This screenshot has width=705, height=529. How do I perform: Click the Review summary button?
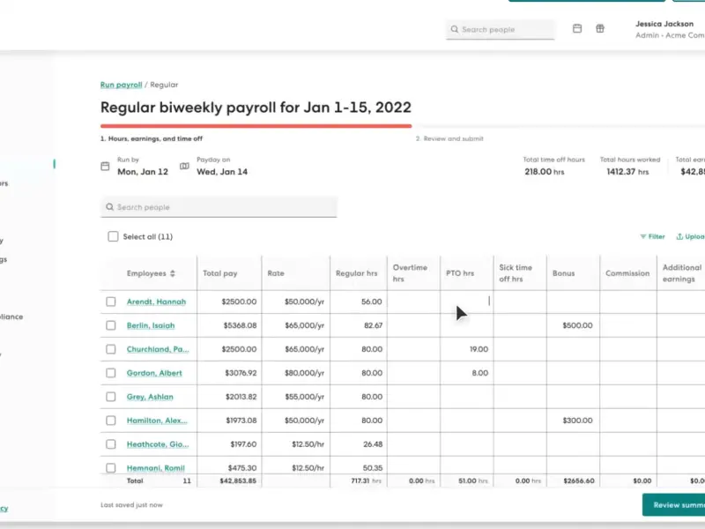coord(673,504)
